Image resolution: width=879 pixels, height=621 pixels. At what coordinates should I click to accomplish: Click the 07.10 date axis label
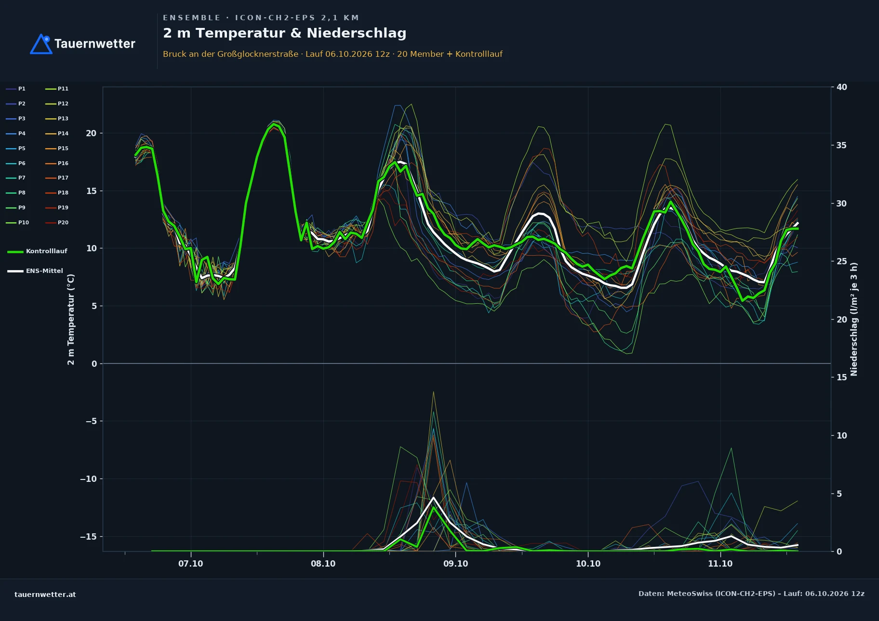[191, 564]
